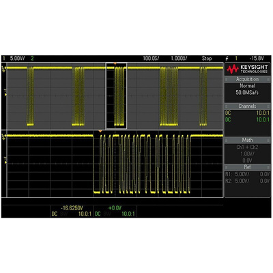Click yellow DC coupling in bottom status bar
The image size is (273, 273).
tap(55, 214)
